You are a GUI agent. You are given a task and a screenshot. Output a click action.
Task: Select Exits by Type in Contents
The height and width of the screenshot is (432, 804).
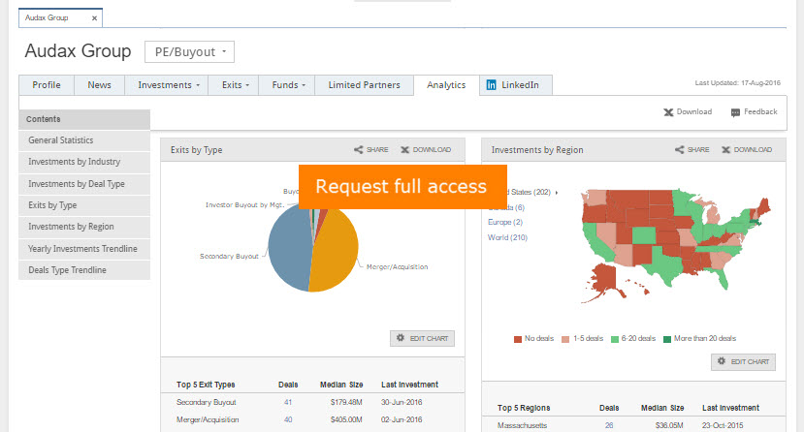click(x=84, y=205)
